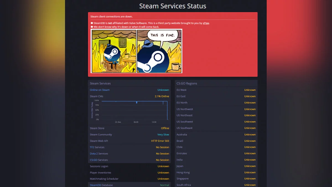Image resolution: width=332 pixels, height=187 pixels.
Task: Click the TF2 Services "No Session" status
Action: tap(162, 147)
